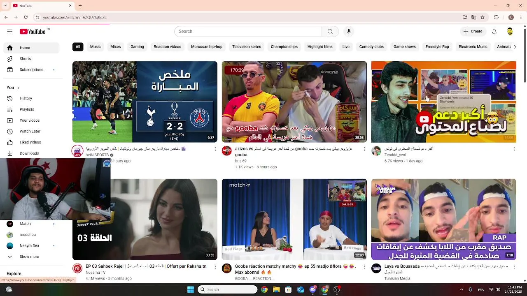Screen dimensions: 527x296
Task: Go back in browser history
Action: coord(6,17)
